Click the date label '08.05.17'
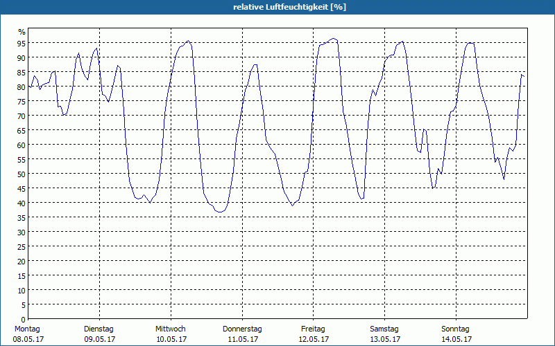555x346 pixels. click(27, 339)
